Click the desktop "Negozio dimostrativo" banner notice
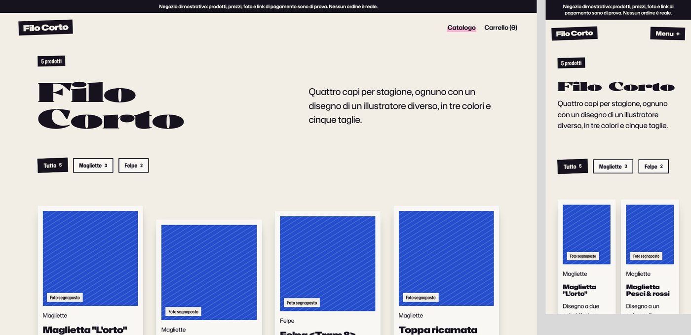Screen dimensions: 691x335 click(x=268, y=6)
